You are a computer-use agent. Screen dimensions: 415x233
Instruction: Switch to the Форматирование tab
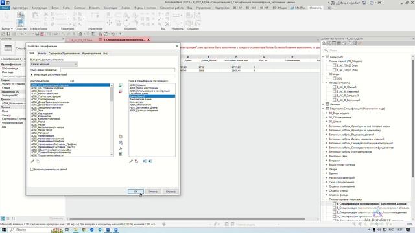click(x=91, y=54)
